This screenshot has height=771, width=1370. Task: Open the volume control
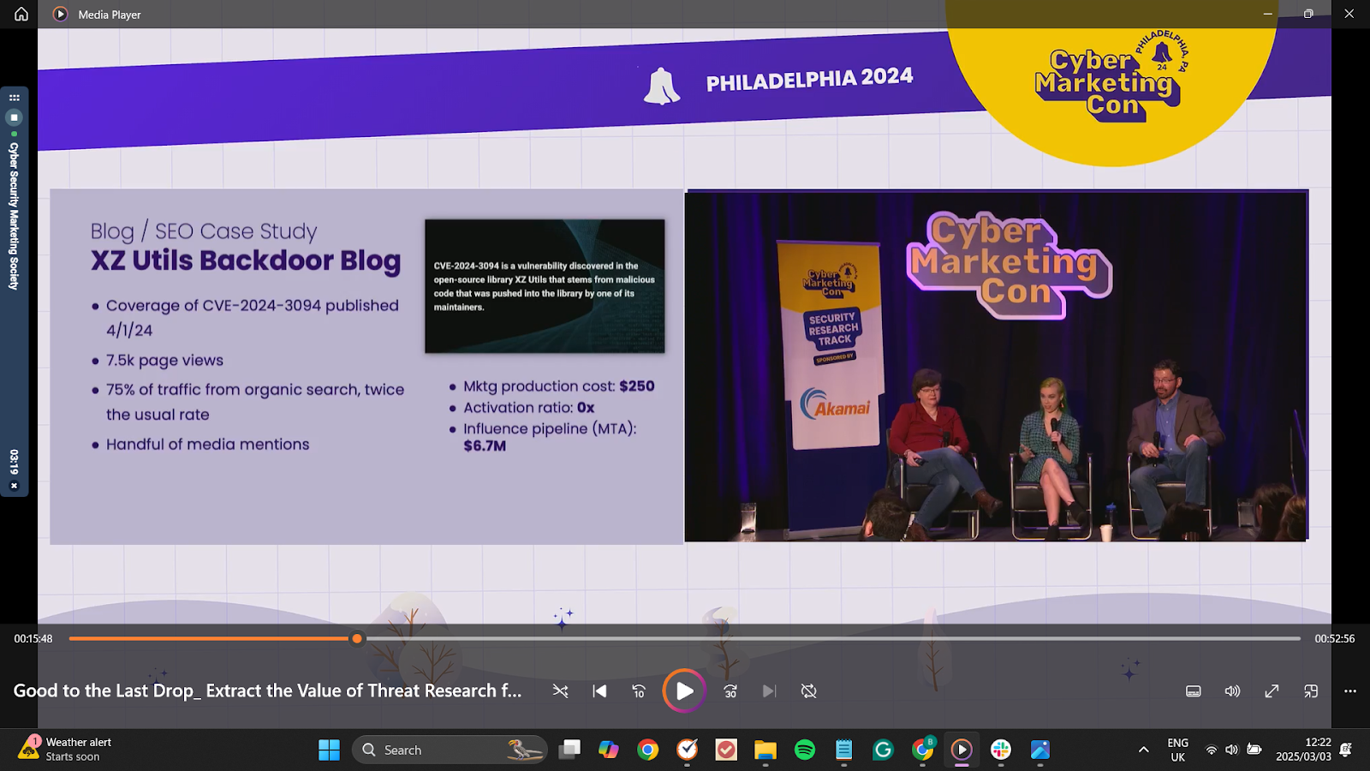1232,690
